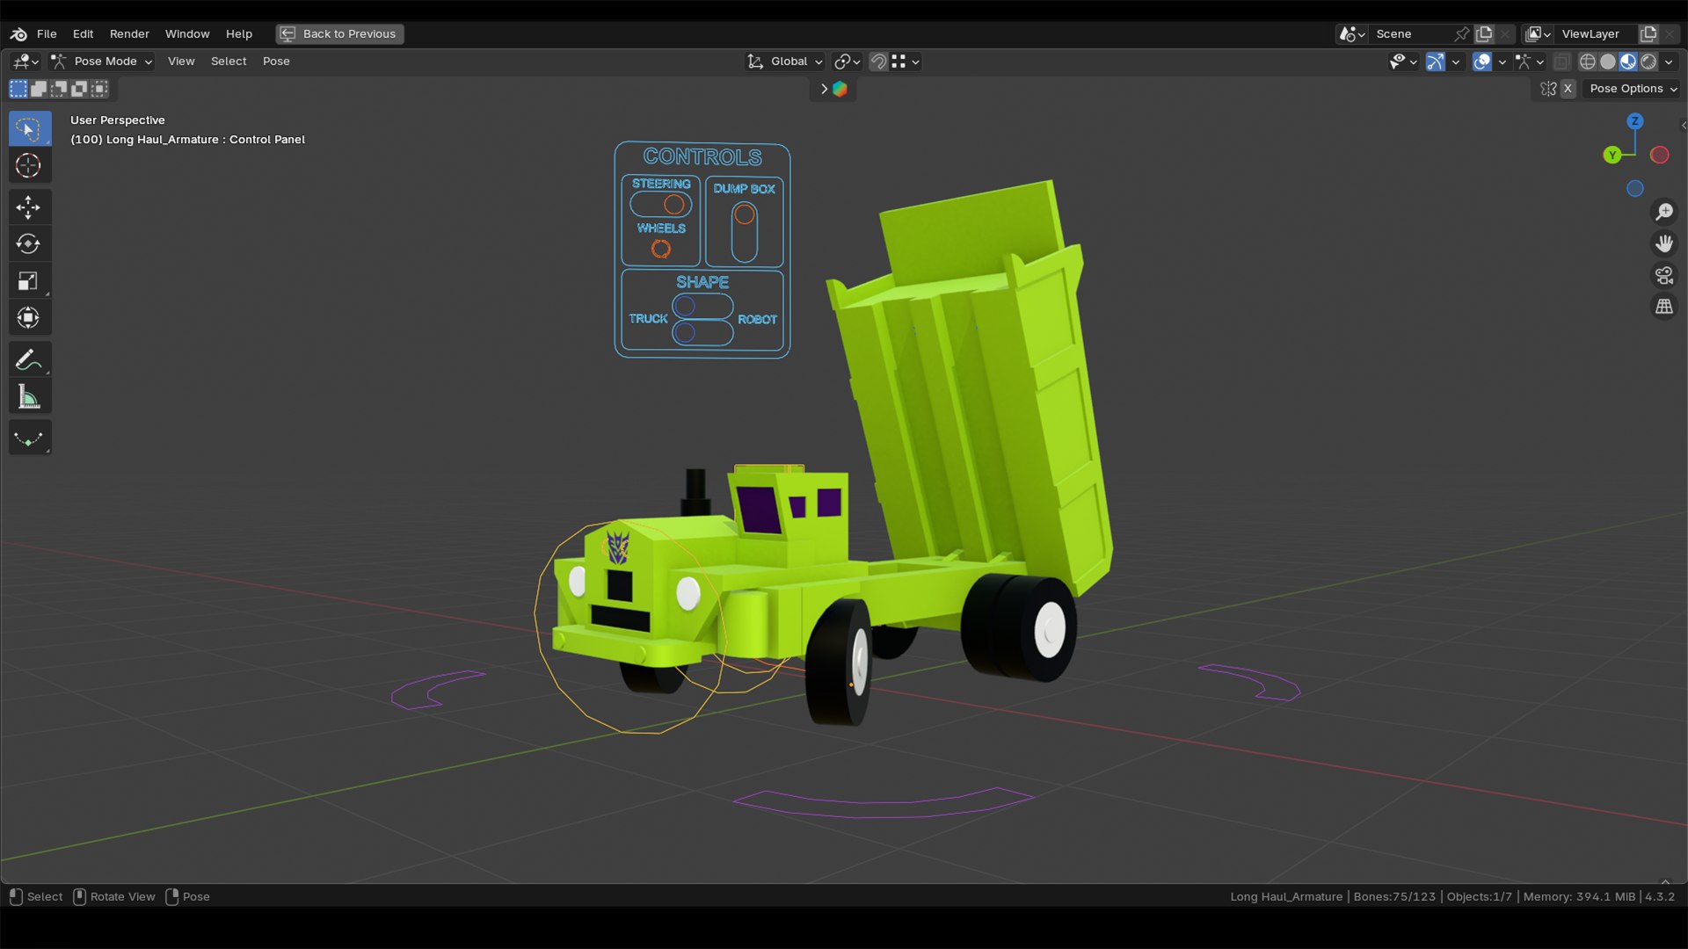Open the shading options dropdown arrow
Image resolution: width=1688 pixels, height=949 pixels.
click(1669, 62)
